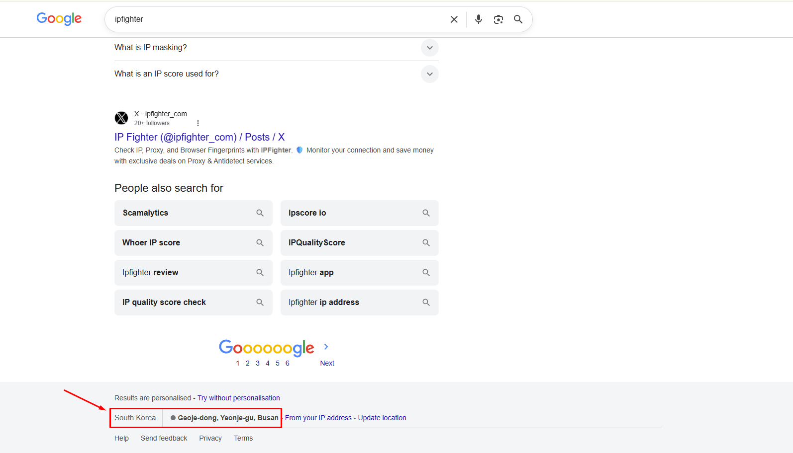
Task: Search for IP quality score check
Action: (194, 302)
